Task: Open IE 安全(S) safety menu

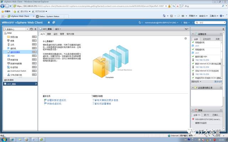Action: [x=203, y=16]
